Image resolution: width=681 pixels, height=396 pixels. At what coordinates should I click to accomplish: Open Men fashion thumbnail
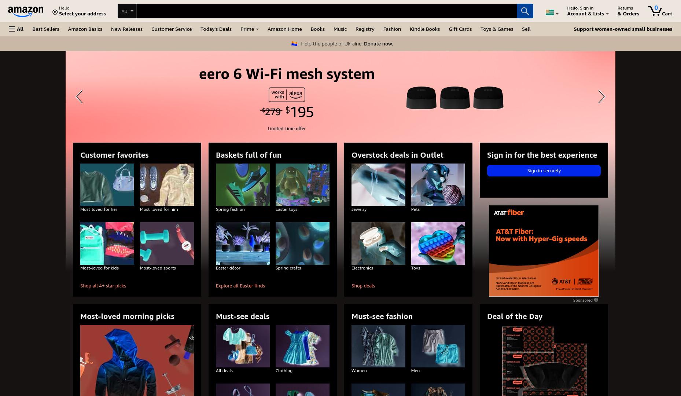coord(438,346)
